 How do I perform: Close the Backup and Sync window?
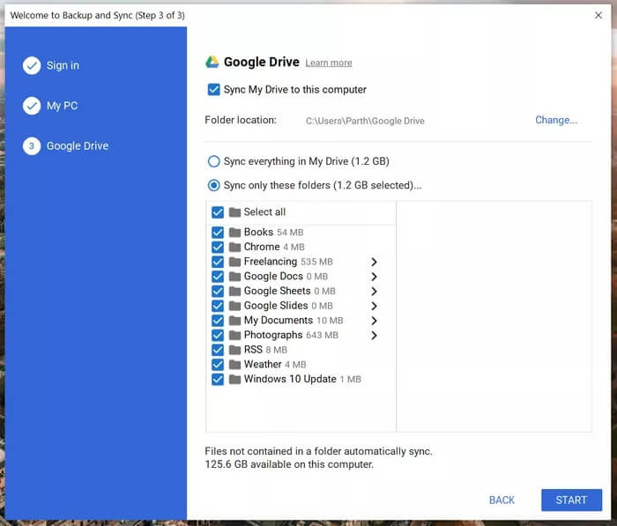[598, 15]
